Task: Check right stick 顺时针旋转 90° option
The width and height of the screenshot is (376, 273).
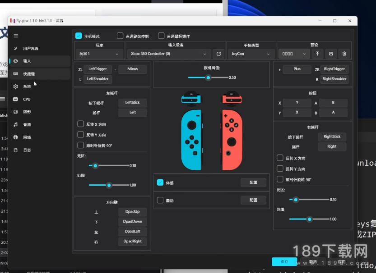Action: pos(280,179)
